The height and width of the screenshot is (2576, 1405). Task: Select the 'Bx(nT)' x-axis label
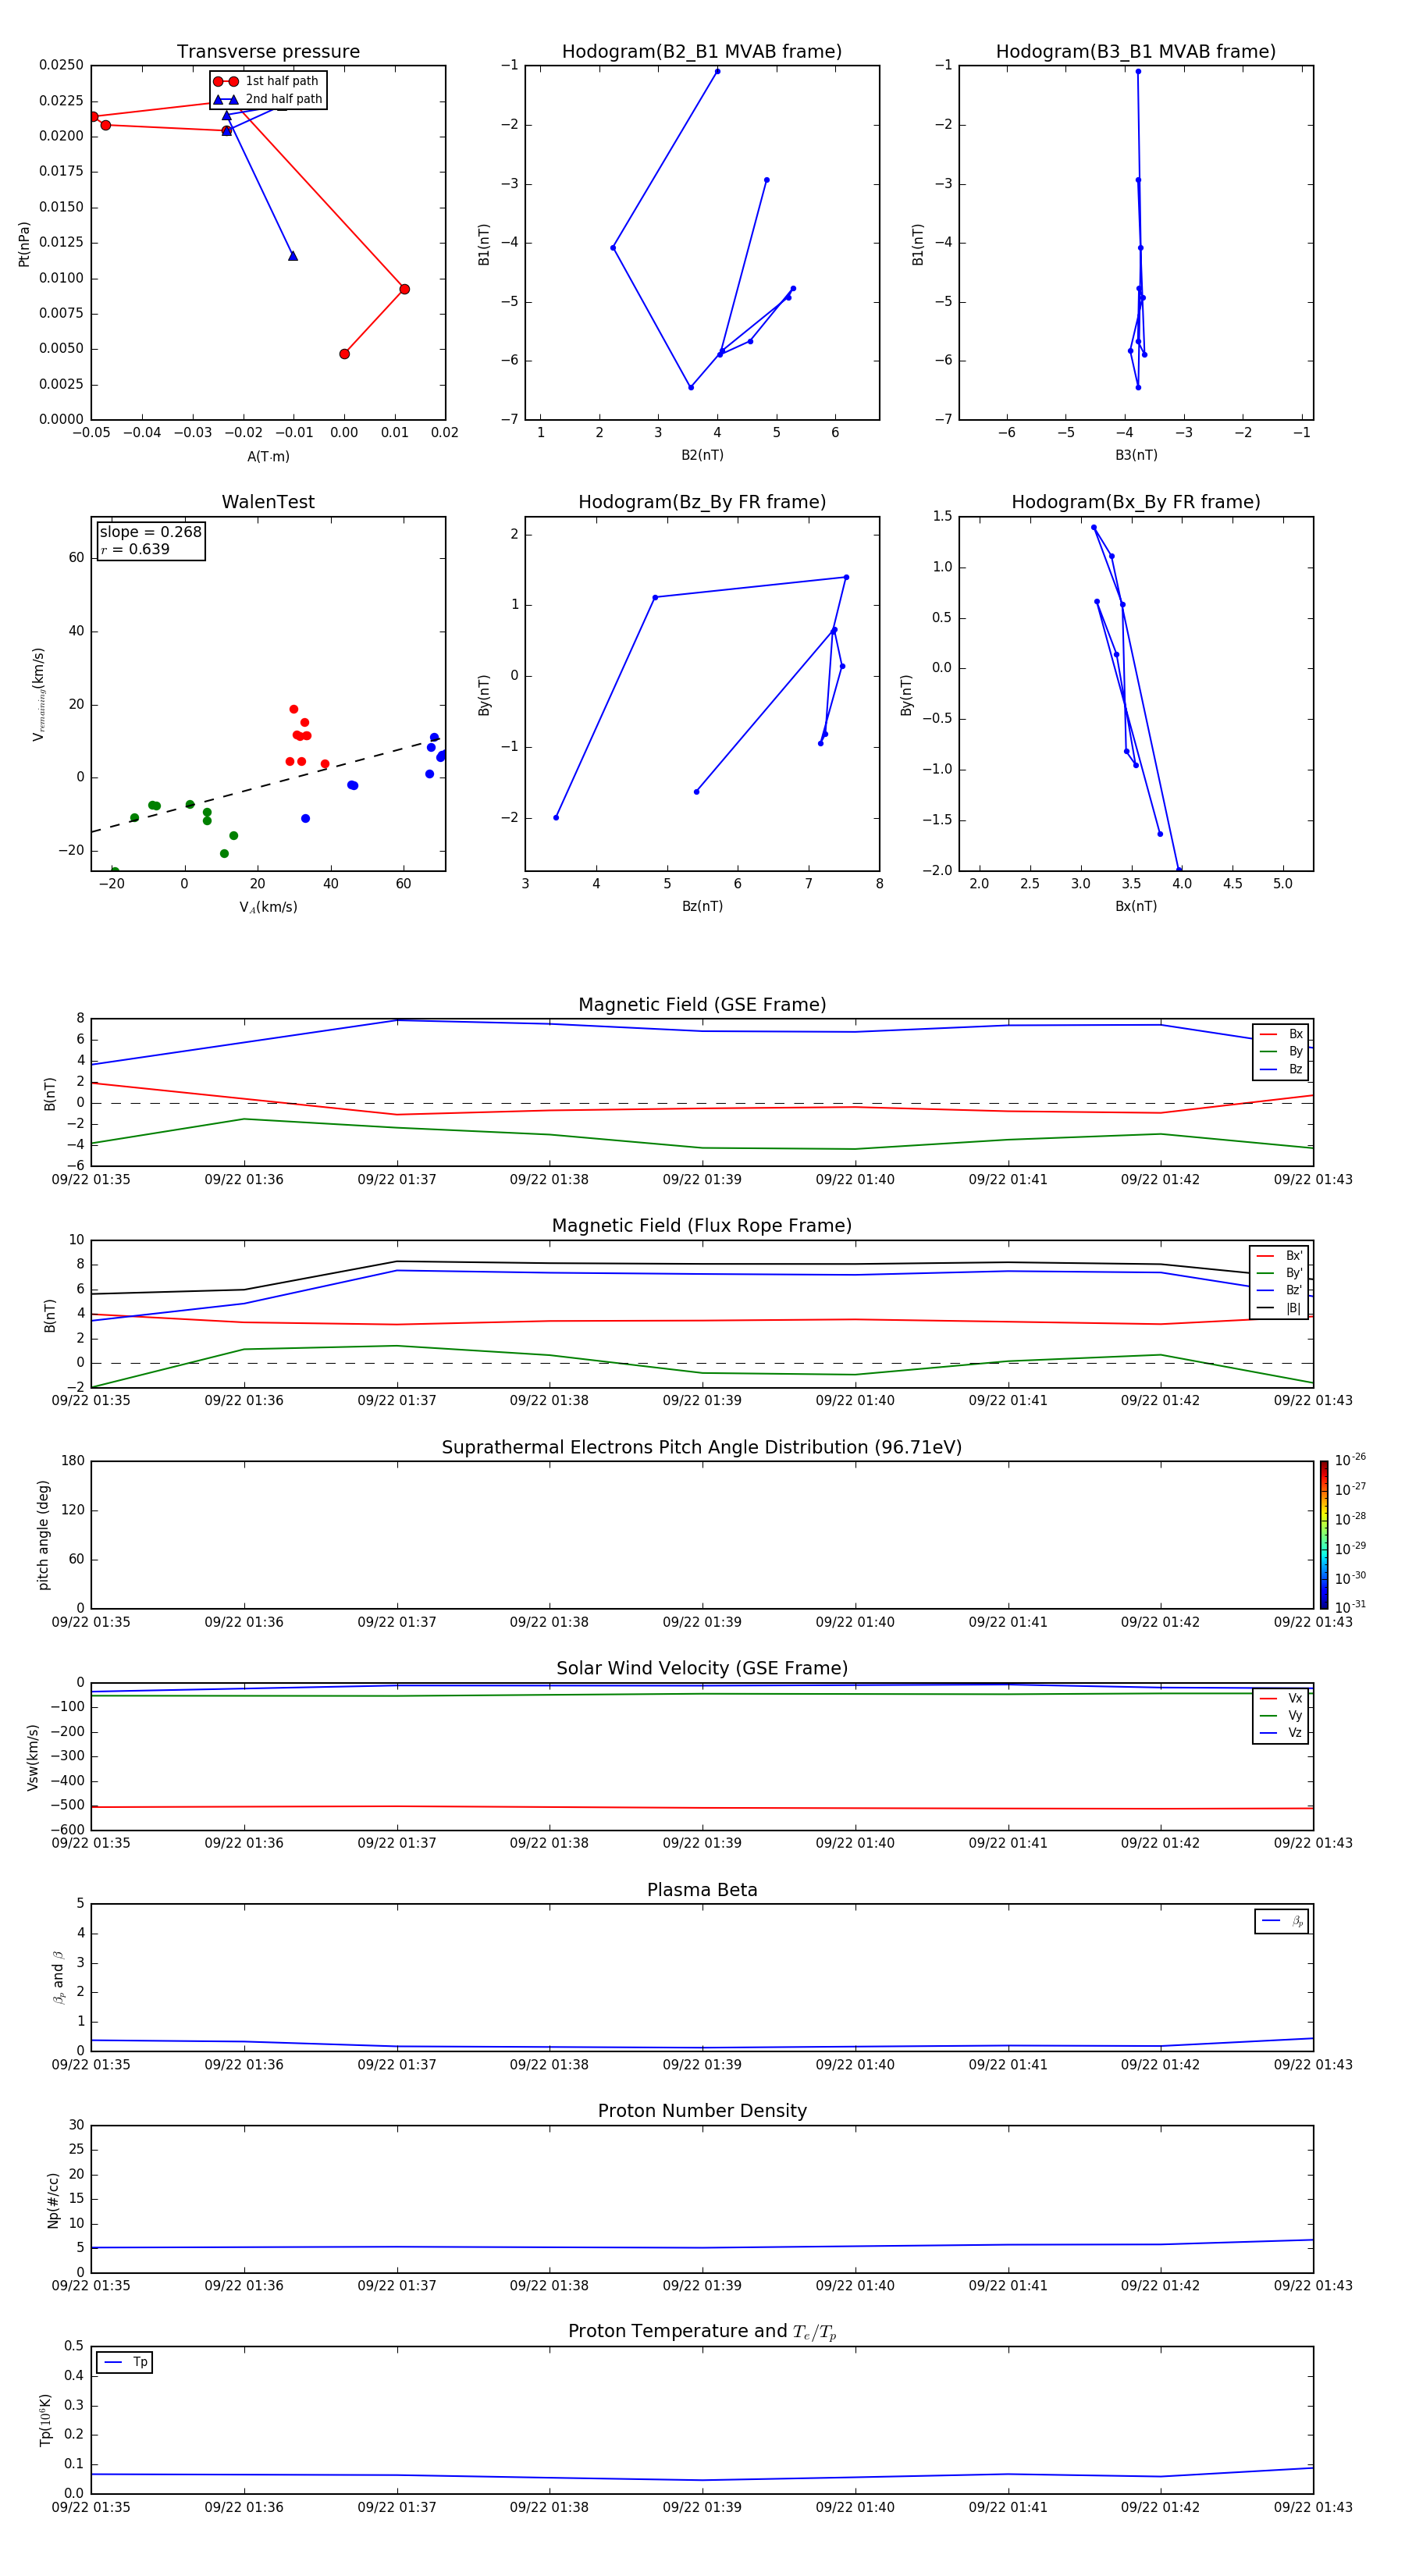[1136, 906]
